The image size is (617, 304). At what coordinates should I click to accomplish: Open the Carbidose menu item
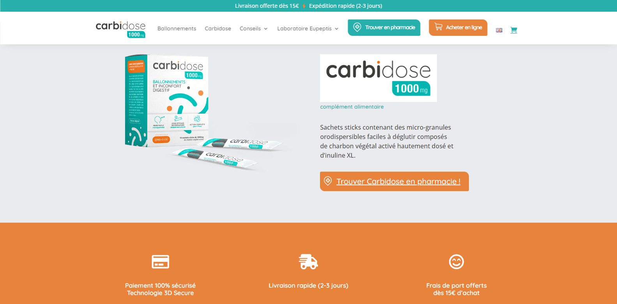tap(218, 28)
